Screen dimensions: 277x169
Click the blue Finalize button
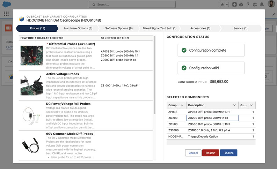(x=228, y=153)
